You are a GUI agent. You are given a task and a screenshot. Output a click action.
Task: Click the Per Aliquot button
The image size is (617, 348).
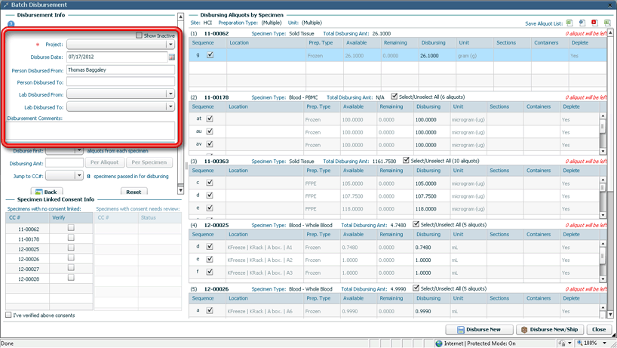pyautogui.click(x=104, y=162)
